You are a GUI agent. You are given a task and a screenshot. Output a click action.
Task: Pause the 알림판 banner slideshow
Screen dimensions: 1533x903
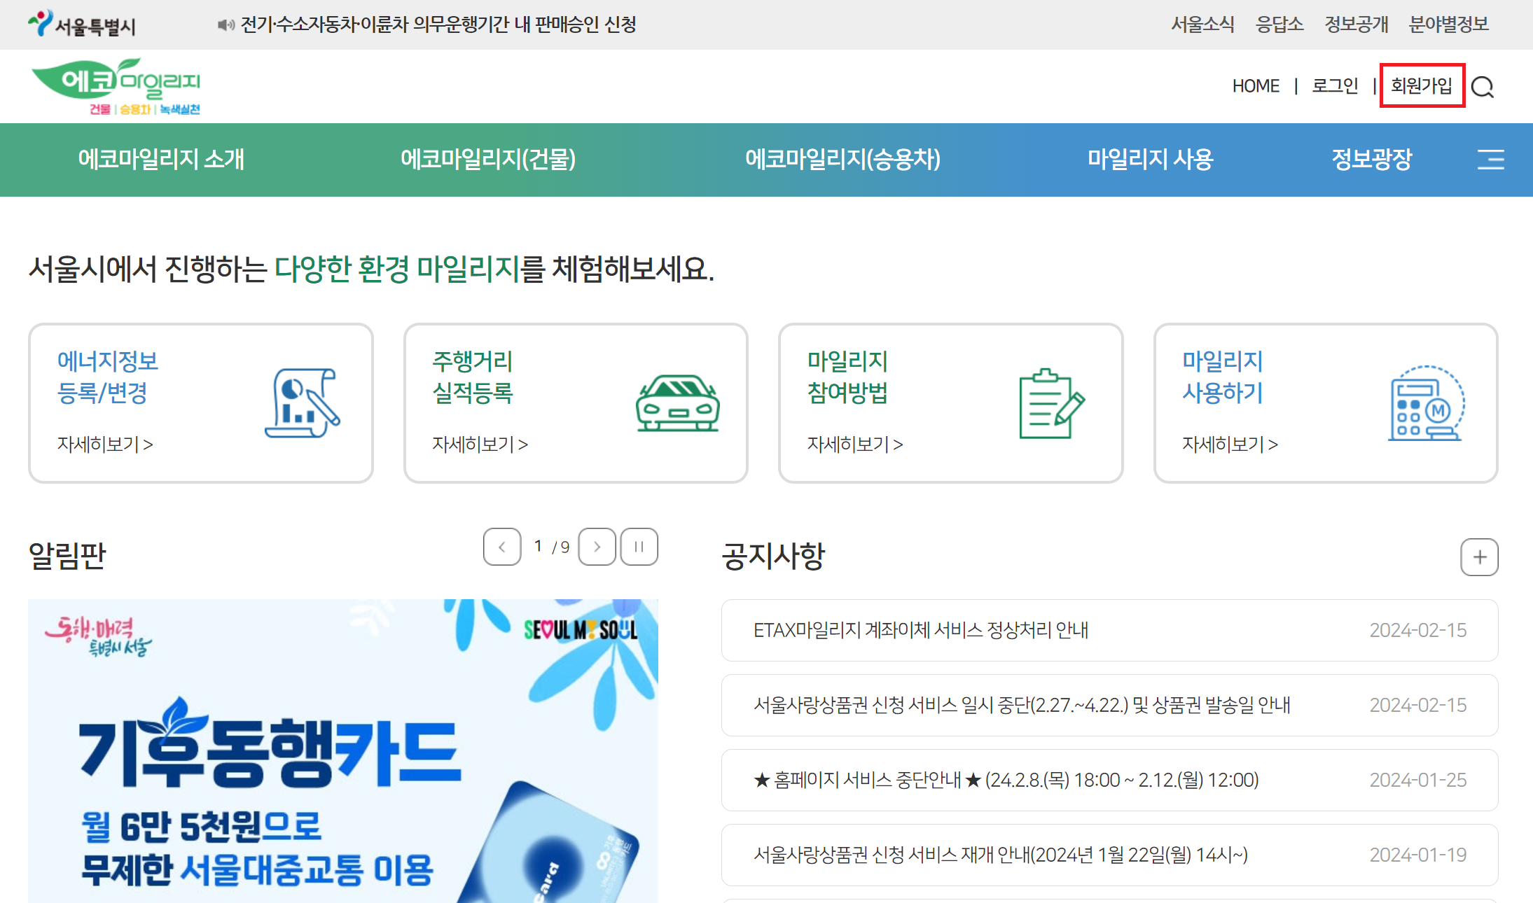click(x=639, y=547)
